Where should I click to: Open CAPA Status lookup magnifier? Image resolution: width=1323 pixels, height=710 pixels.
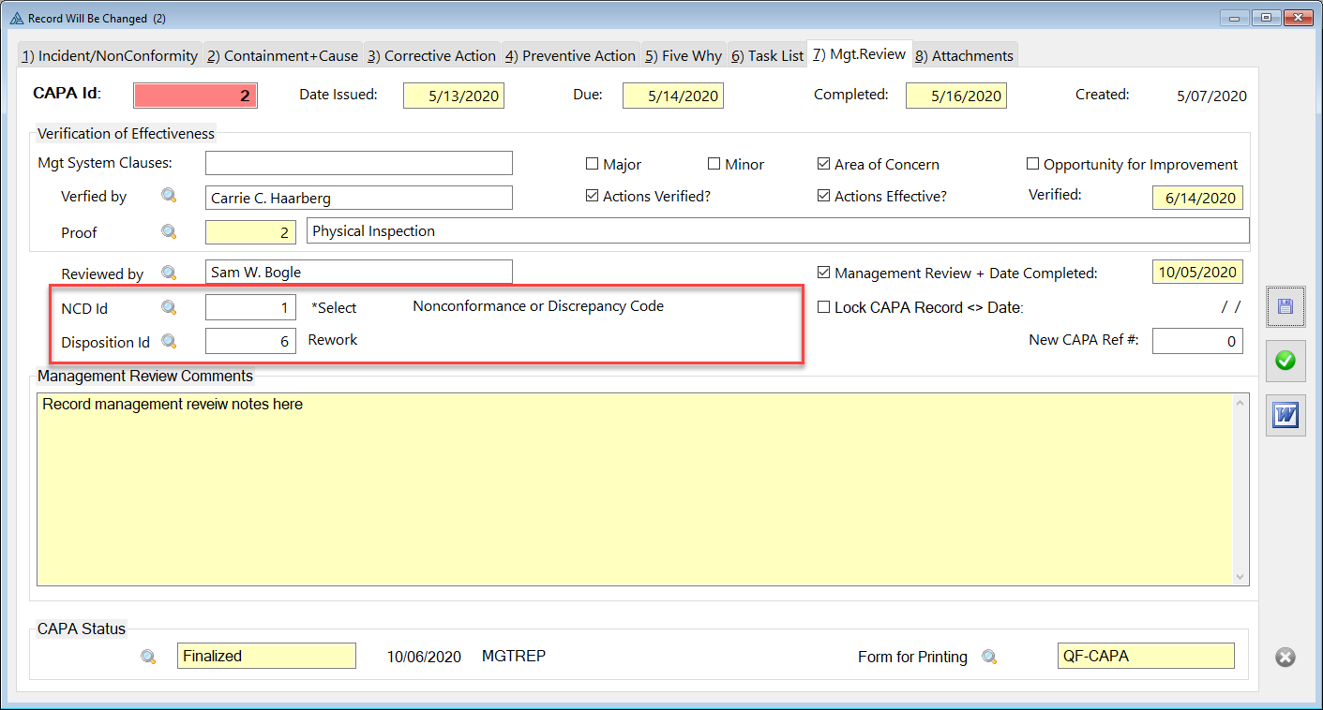[x=148, y=657]
